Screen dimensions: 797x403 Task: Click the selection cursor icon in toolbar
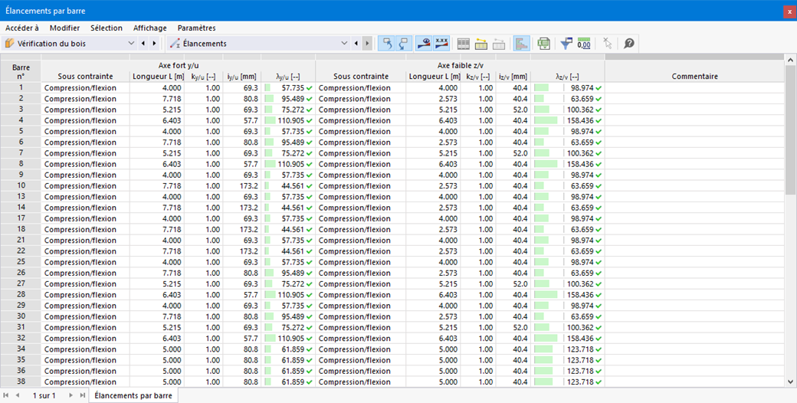pos(607,44)
